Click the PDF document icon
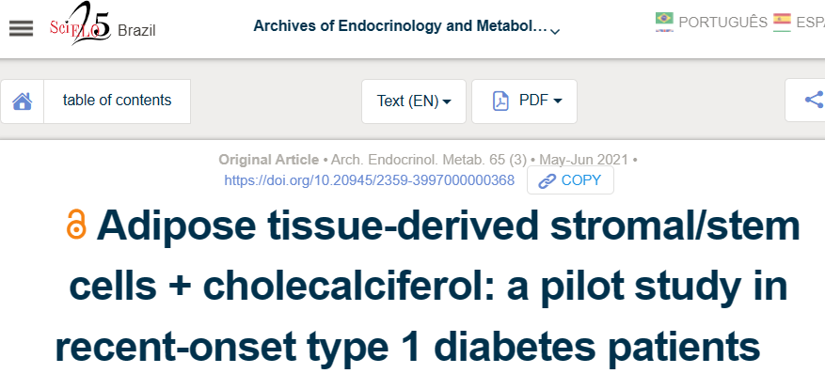The width and height of the screenshot is (825, 389). point(500,101)
